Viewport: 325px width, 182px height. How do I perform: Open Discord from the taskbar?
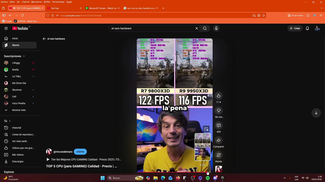[x=215, y=178]
